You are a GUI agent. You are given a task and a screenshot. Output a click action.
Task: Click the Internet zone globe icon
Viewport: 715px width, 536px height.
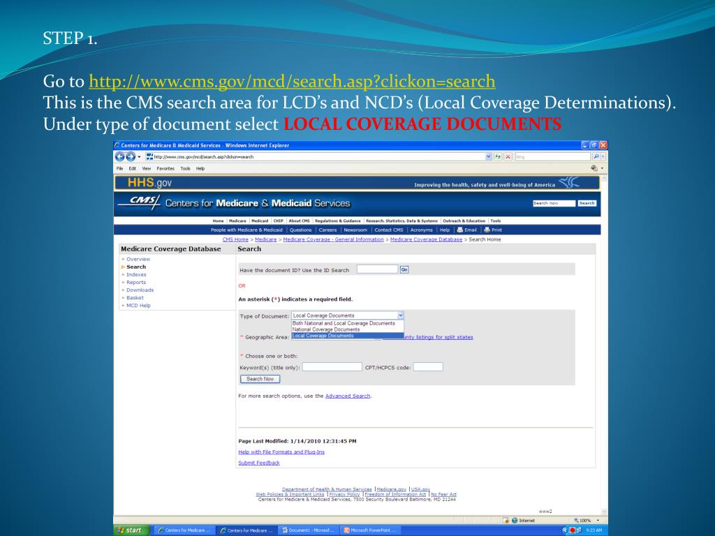pos(515,521)
